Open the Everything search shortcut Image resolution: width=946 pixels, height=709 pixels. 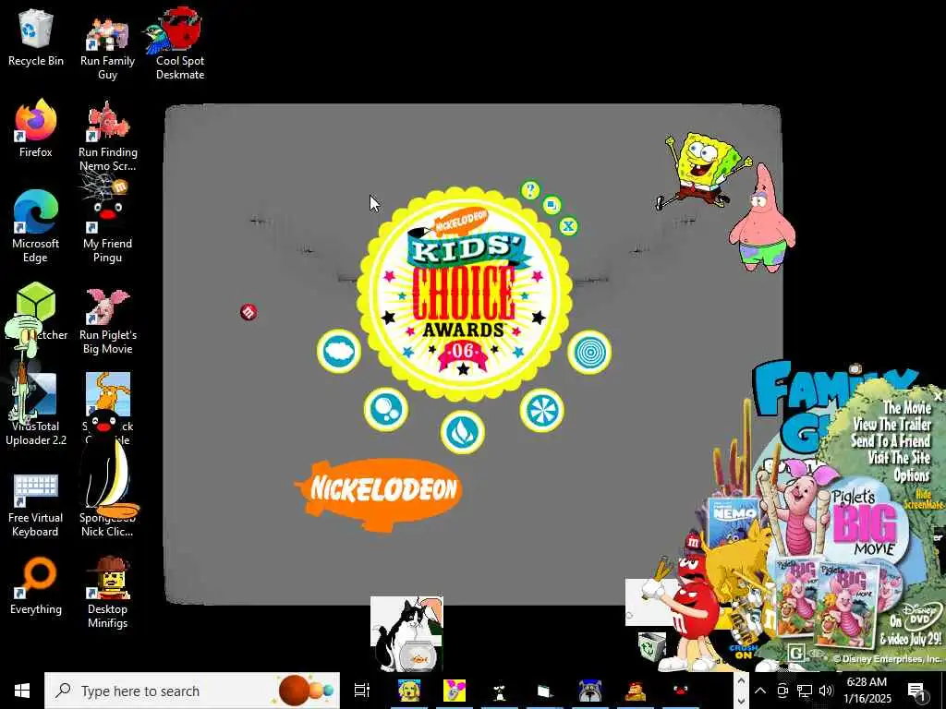(x=36, y=585)
